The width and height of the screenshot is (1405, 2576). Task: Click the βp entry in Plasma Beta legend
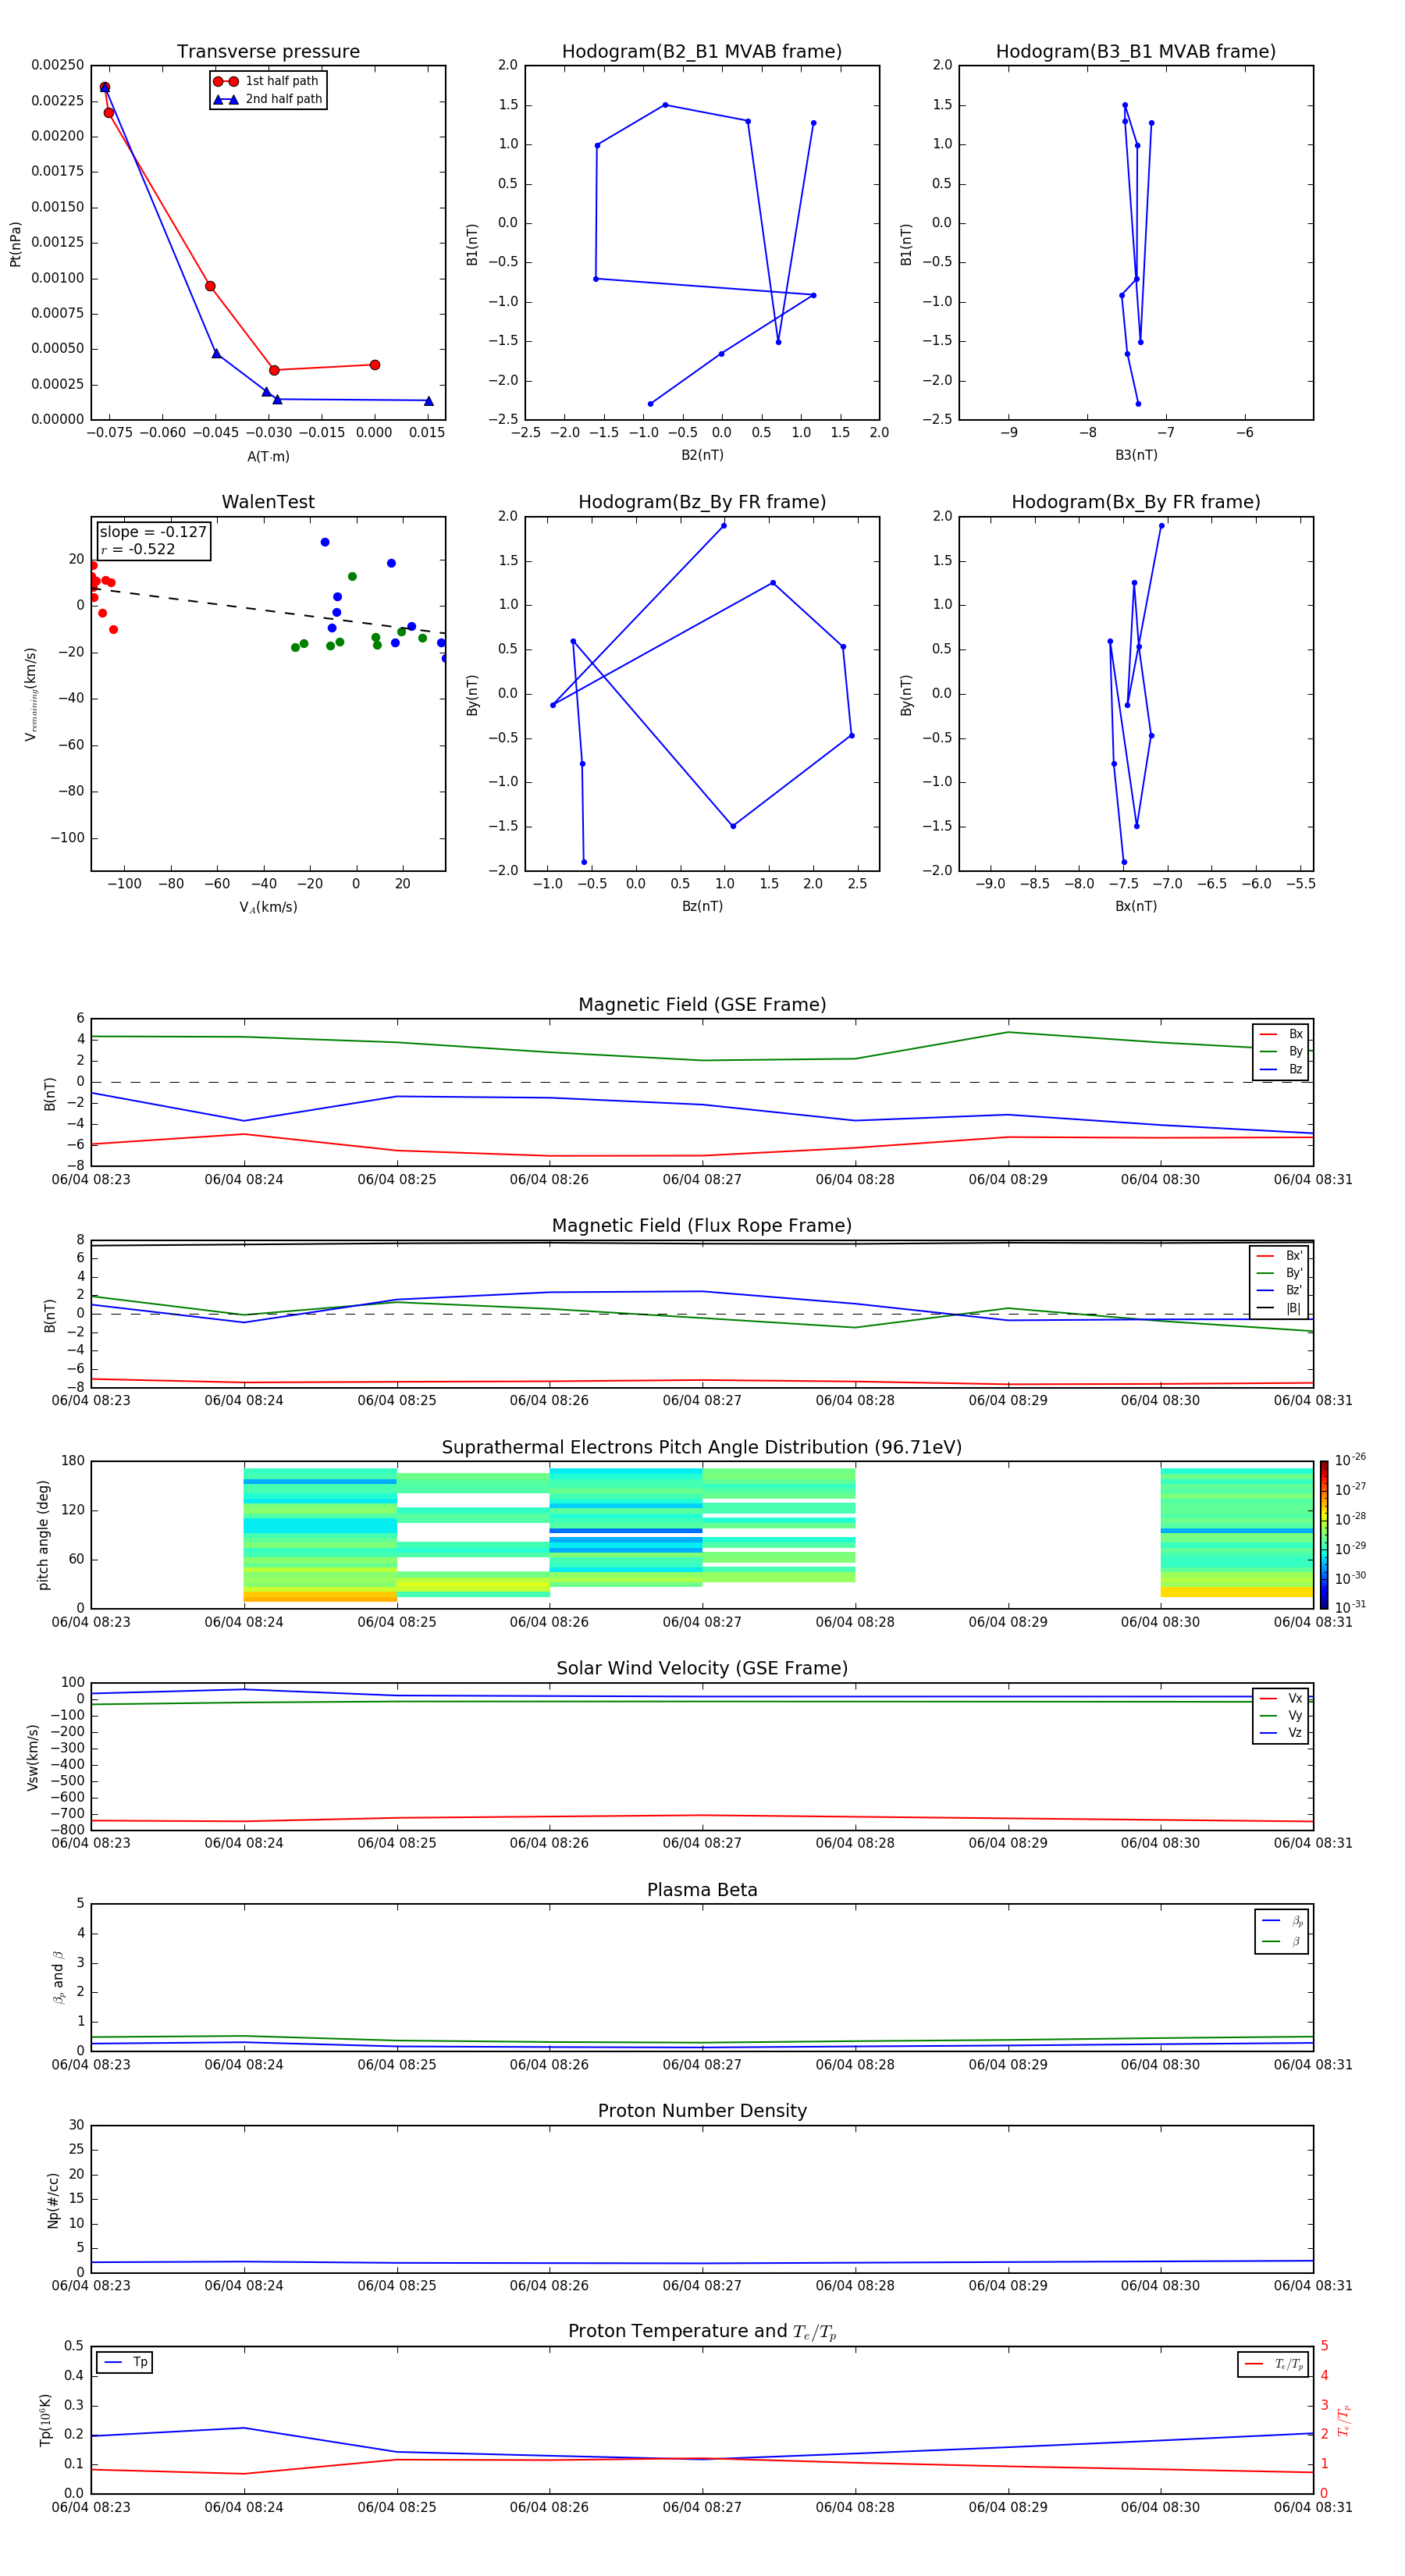point(1282,1921)
